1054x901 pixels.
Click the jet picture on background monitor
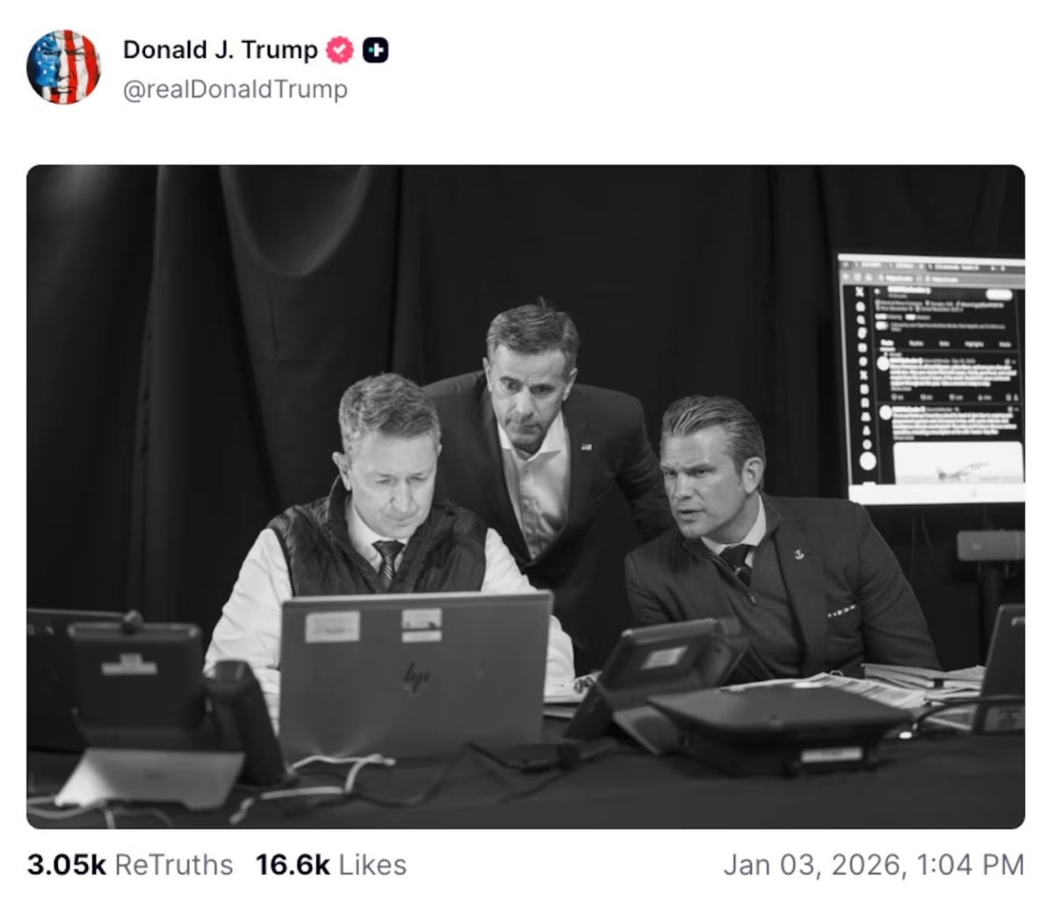click(x=957, y=462)
